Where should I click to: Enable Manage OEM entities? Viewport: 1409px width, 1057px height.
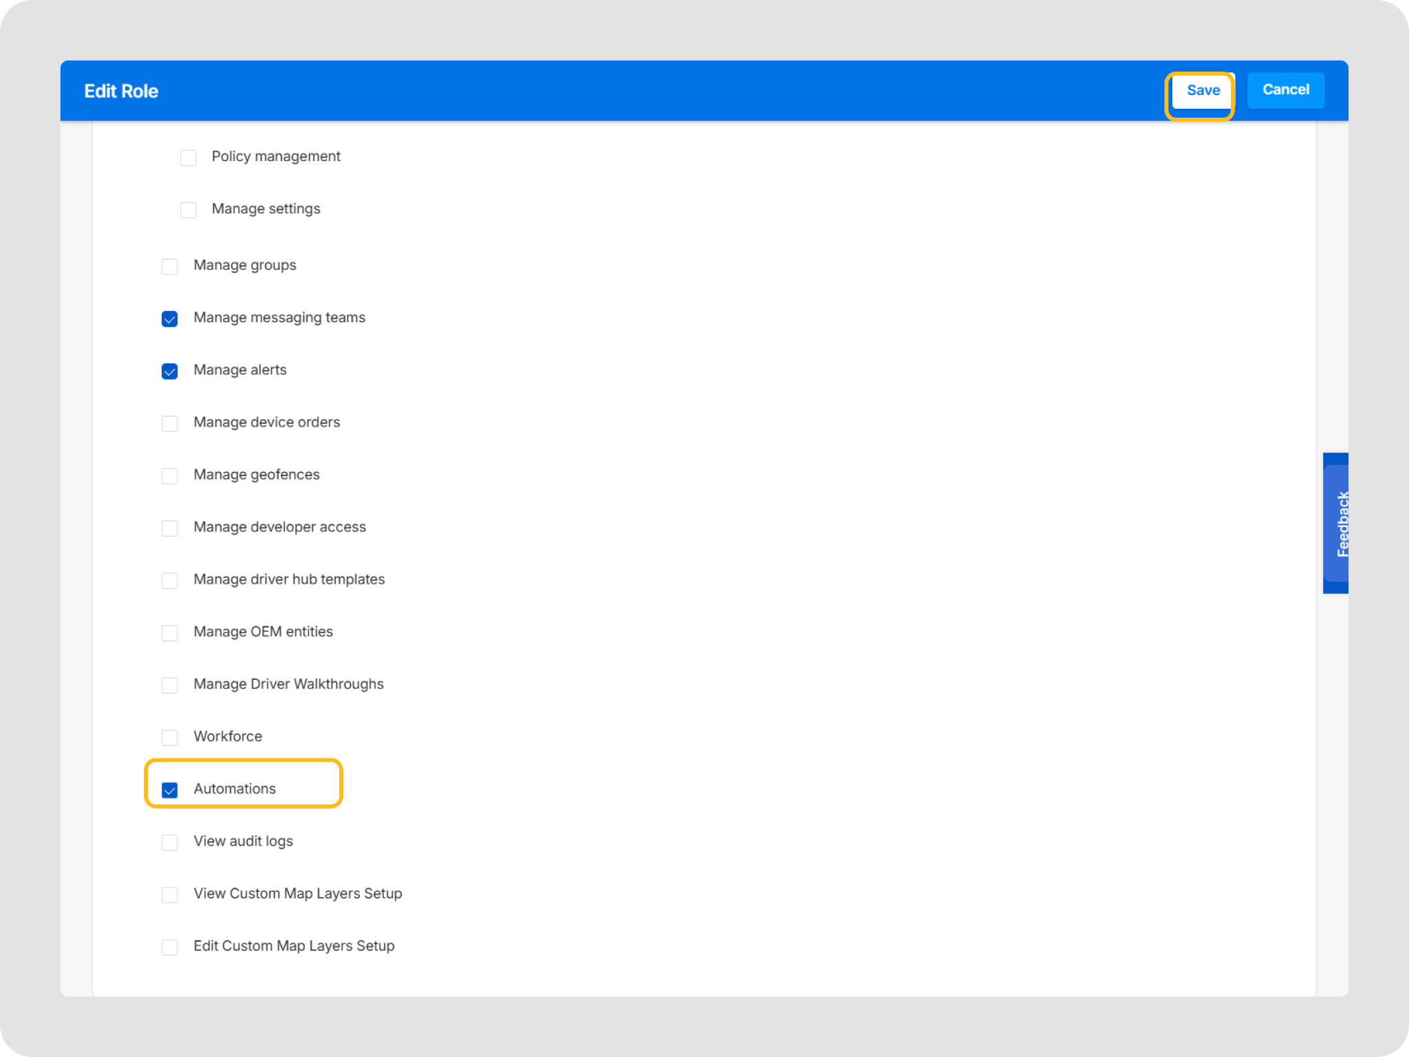(169, 632)
